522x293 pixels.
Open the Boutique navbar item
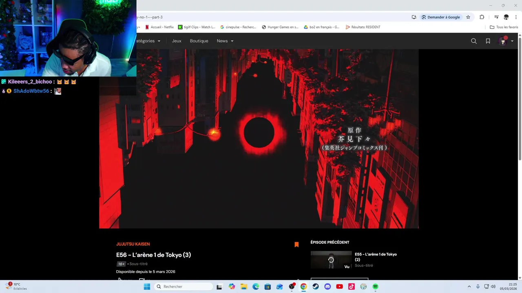[x=199, y=41]
